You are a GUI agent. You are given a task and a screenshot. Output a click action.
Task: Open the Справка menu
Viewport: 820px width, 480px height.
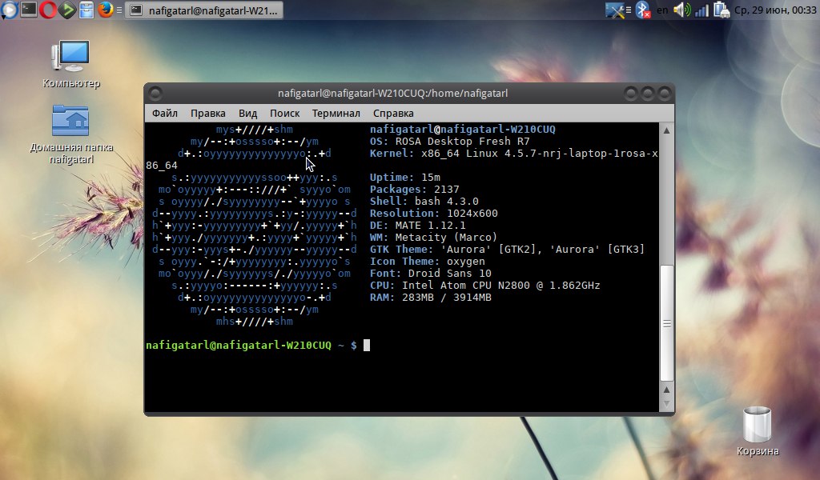[393, 114]
